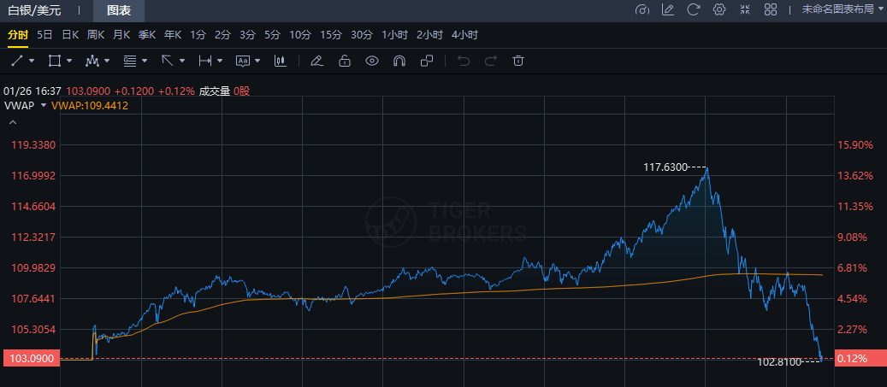Toggle drawing visibility with eye icon
Viewport: 887px width, 387px height.
point(371,61)
